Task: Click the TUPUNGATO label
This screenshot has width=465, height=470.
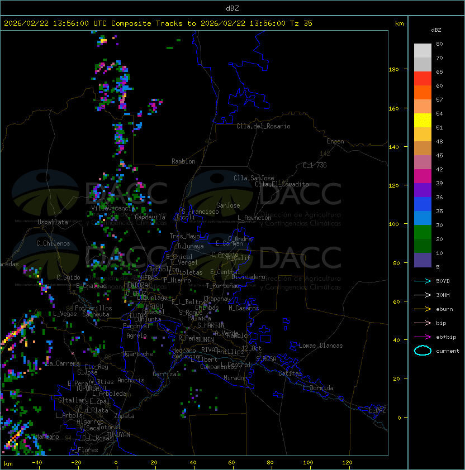Action: 91,388
